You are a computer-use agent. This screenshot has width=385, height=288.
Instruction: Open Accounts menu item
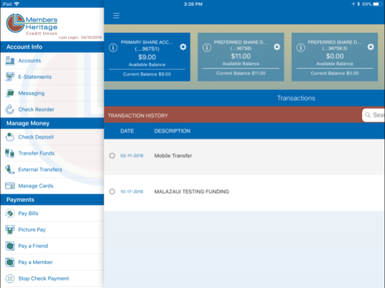coord(52,60)
